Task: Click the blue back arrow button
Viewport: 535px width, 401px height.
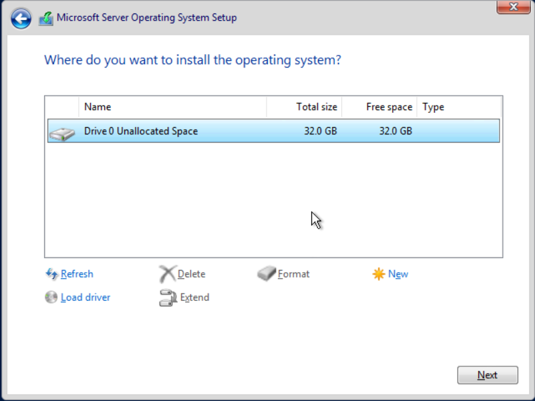Action: pyautogui.click(x=21, y=19)
